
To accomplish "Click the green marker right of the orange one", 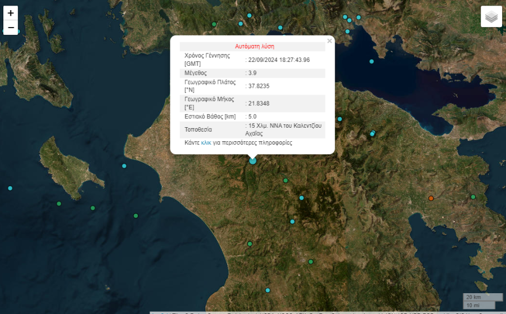I will coord(473,197).
